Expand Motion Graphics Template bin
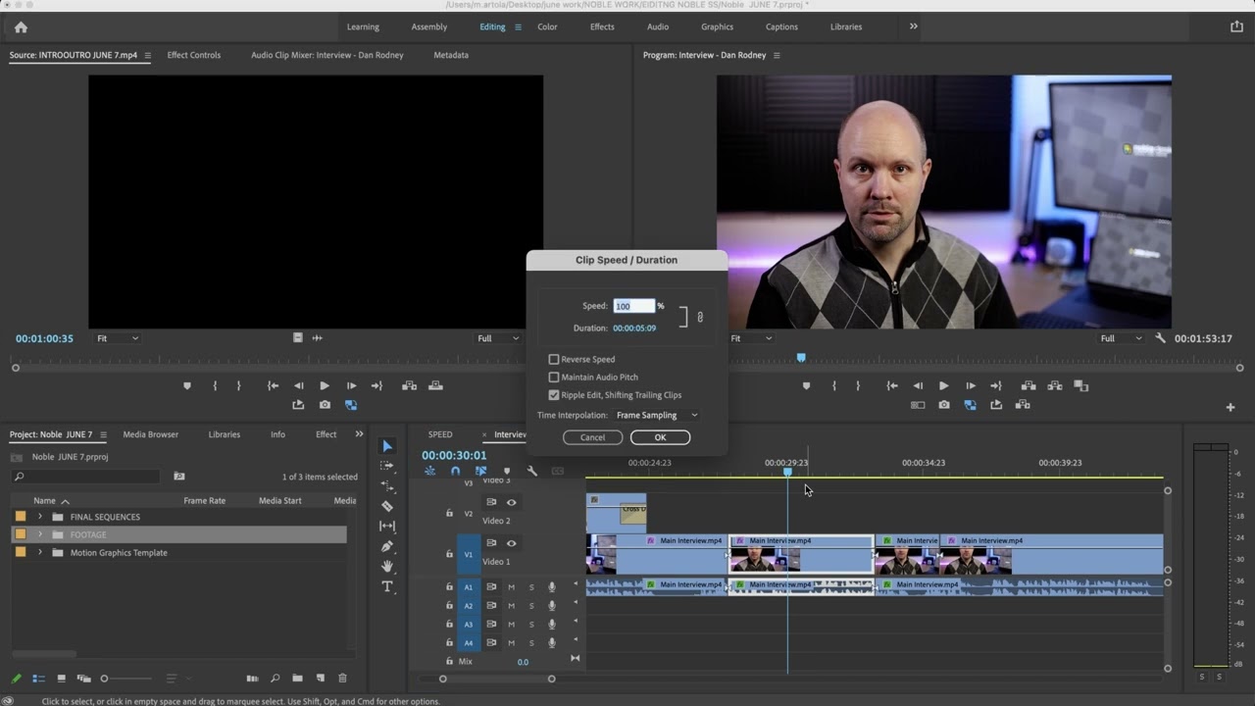Image resolution: width=1255 pixels, height=706 pixels. coord(40,552)
